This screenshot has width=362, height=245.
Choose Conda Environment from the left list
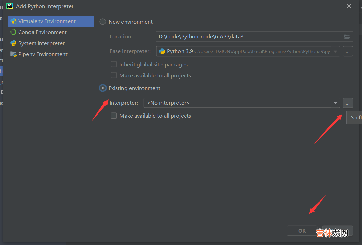point(42,32)
